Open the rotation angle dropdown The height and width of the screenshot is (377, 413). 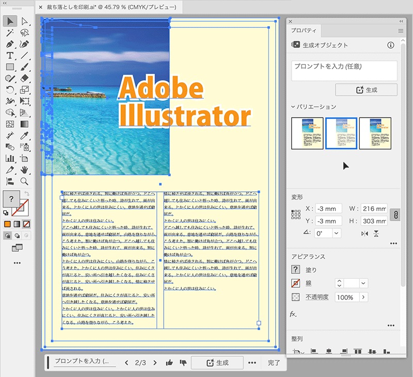[337, 233]
